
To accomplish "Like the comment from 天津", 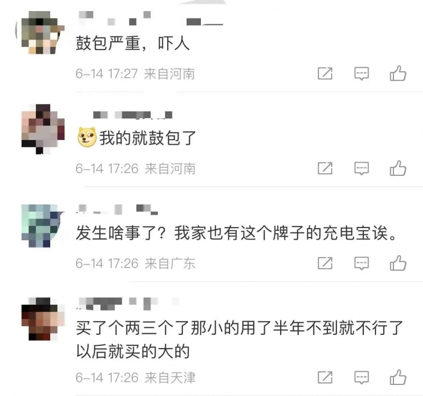I will point(398,377).
